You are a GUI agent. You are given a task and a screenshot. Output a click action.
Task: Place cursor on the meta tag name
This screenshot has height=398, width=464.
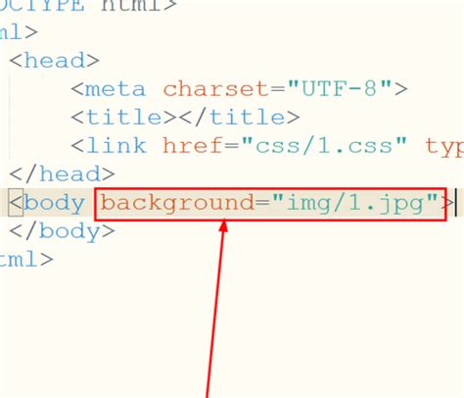[116, 89]
